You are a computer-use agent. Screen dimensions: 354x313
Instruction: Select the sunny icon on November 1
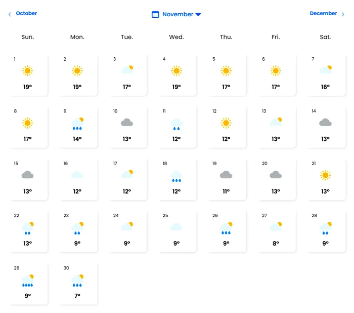tap(27, 71)
